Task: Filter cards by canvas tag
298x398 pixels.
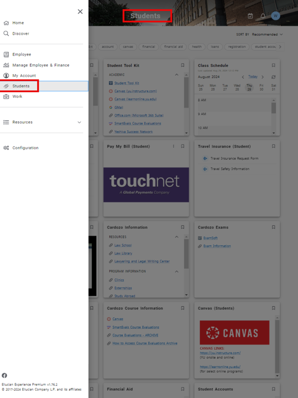Action: 128,47
